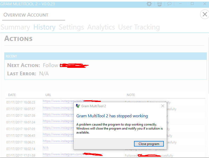Open settings gear icon in title bar

pyautogui.click(x=149, y=4)
